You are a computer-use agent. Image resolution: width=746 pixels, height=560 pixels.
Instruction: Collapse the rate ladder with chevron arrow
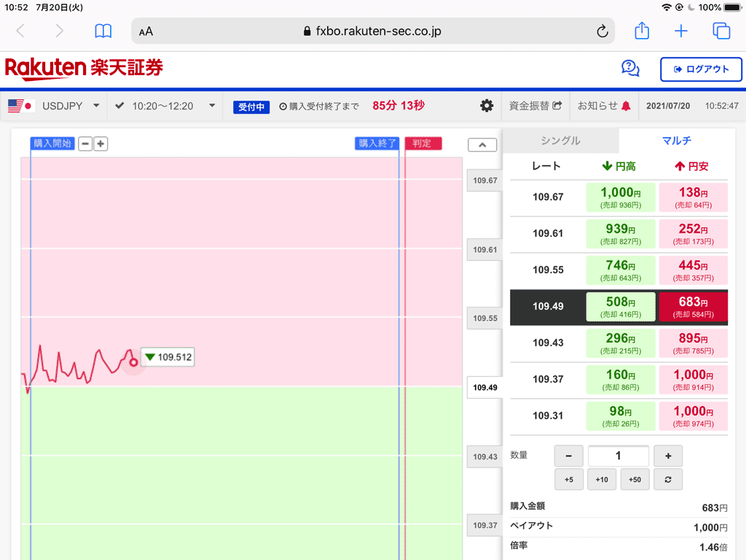[482, 144]
